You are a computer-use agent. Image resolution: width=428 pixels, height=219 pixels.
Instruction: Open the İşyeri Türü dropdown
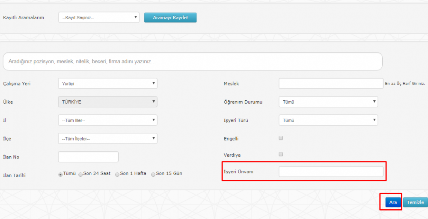tap(328, 120)
